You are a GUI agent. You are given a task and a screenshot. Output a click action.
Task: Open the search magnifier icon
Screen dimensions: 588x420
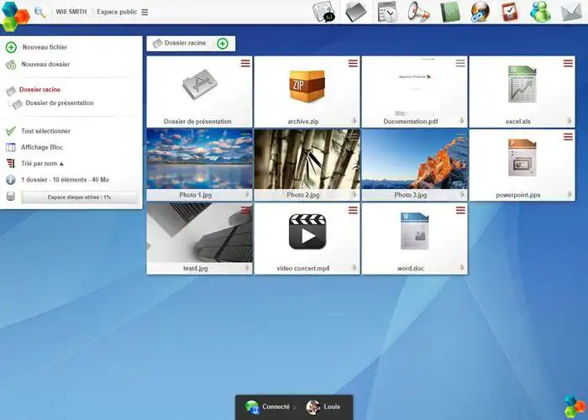coord(39,13)
